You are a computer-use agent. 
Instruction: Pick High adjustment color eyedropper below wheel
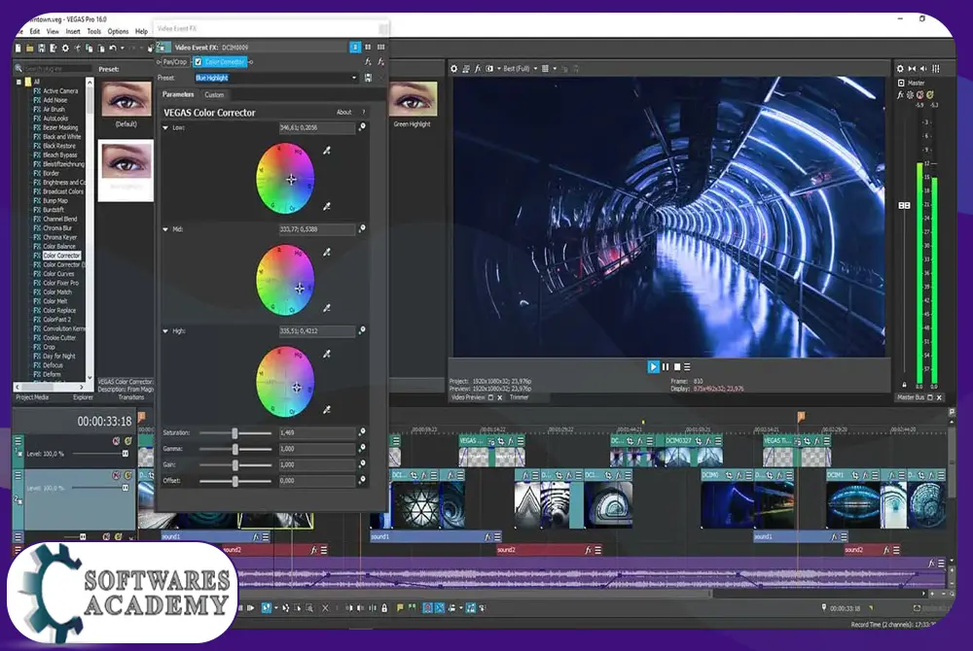tap(326, 409)
